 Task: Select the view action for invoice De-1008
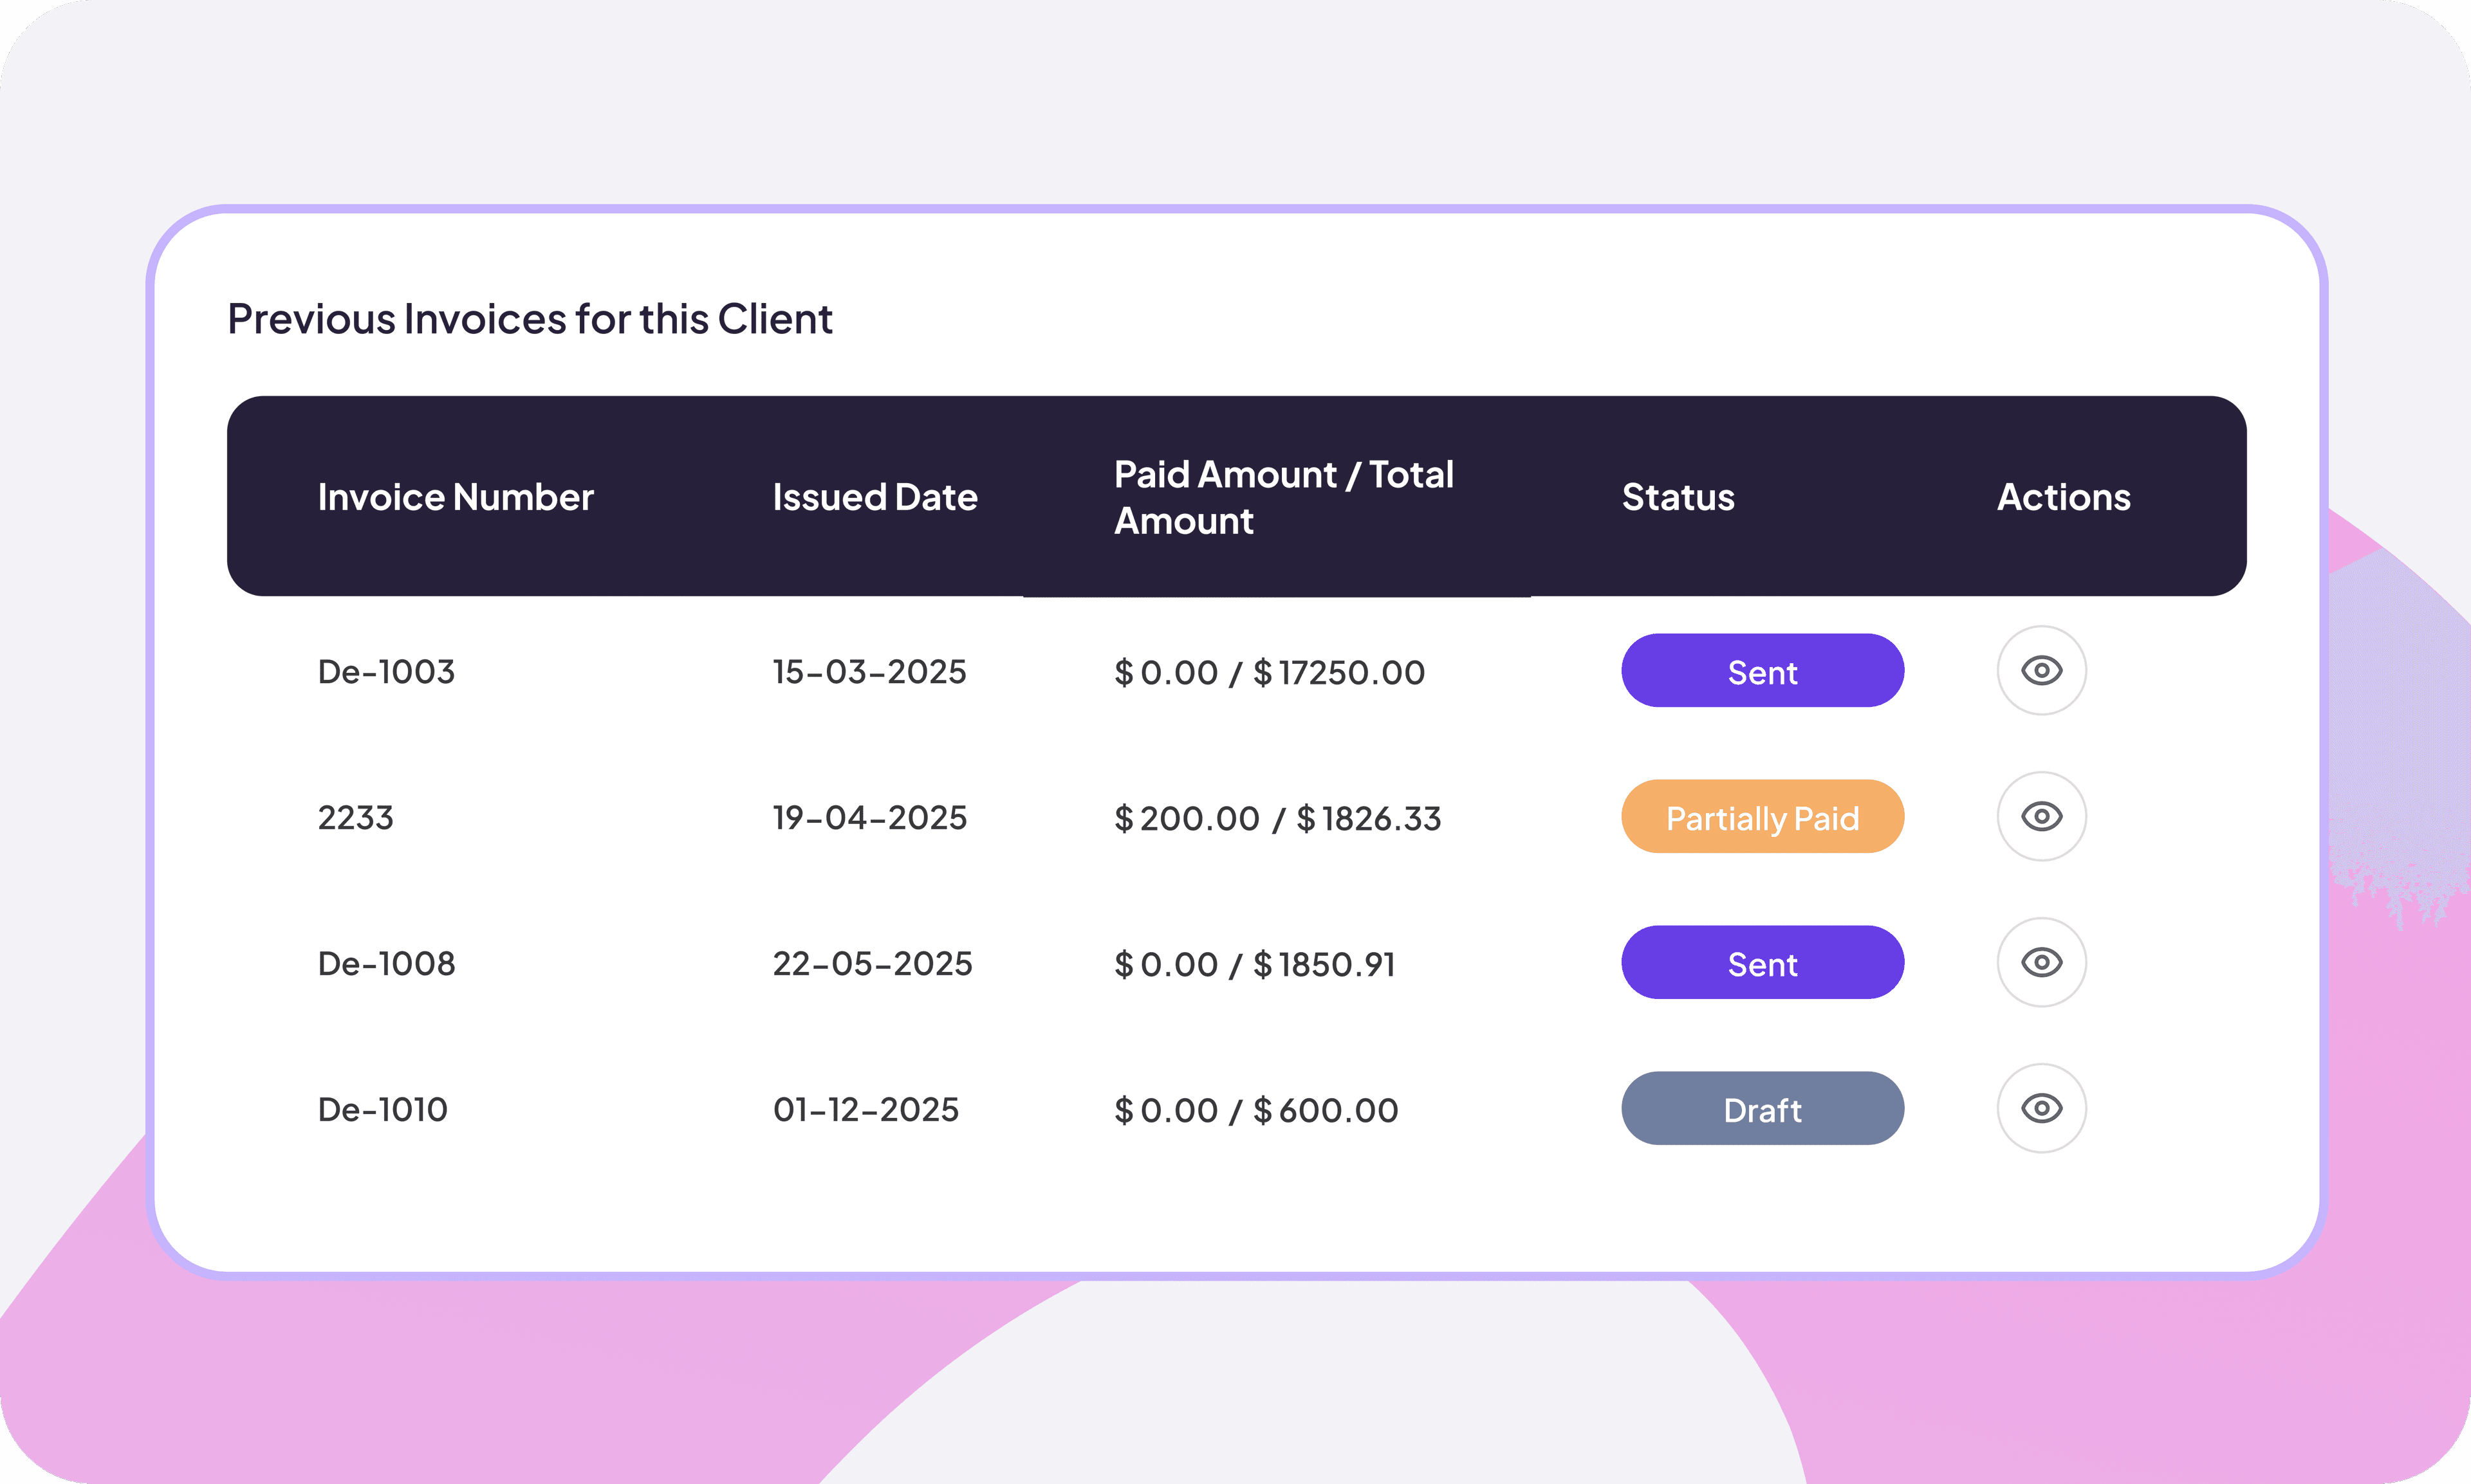coord(2041,962)
